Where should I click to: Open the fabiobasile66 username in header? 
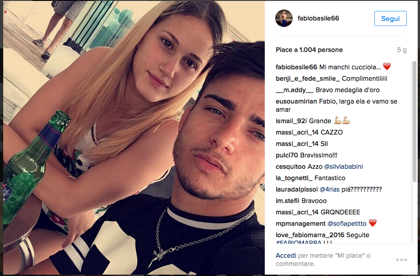pyautogui.click(x=318, y=18)
